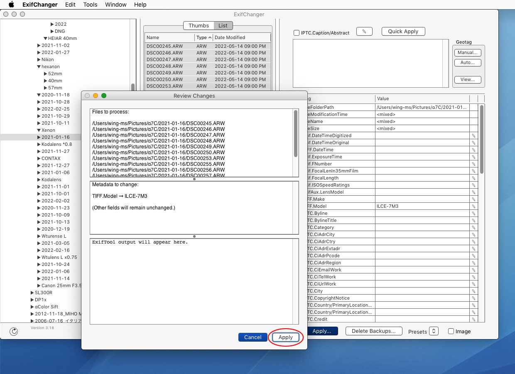Open the Tools menu
This screenshot has width=515, height=374.
coord(90,5)
